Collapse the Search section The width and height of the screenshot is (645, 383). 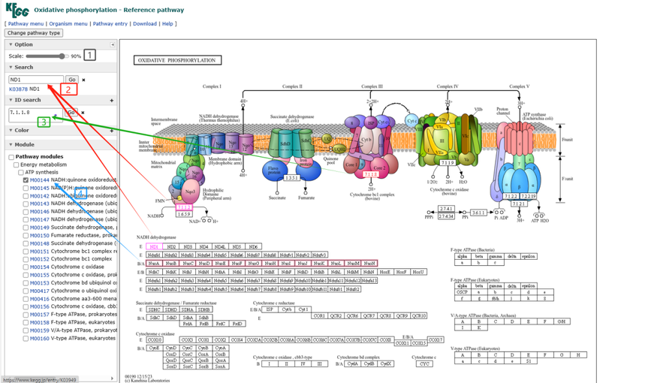(x=11, y=67)
